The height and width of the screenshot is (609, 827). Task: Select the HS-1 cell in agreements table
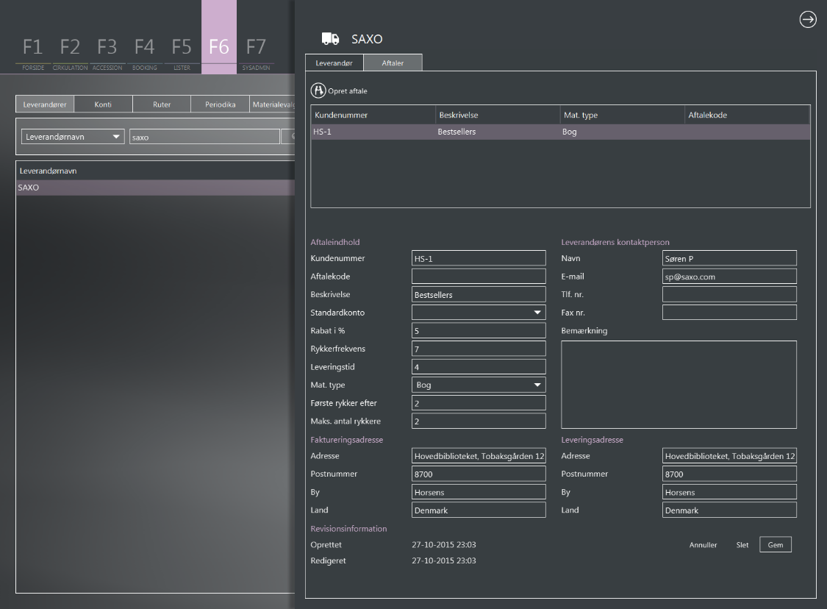tap(322, 132)
